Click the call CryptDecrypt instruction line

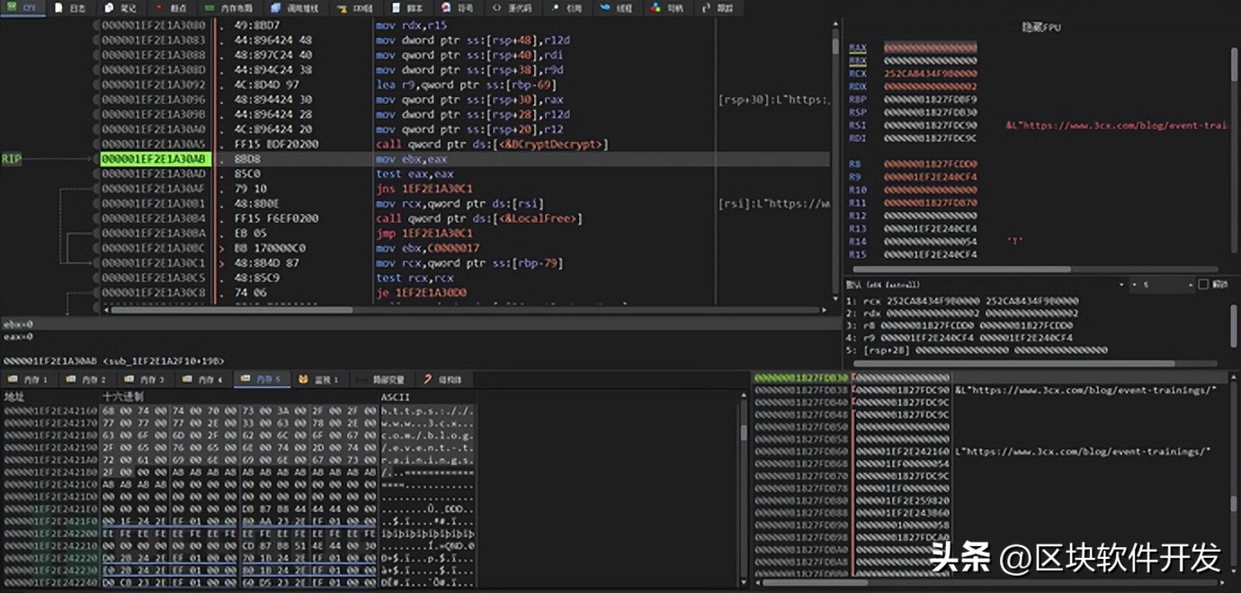pos(492,145)
